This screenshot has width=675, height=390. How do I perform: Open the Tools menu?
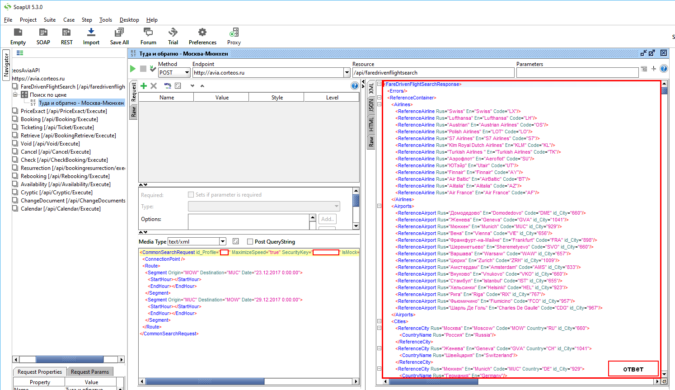106,20
